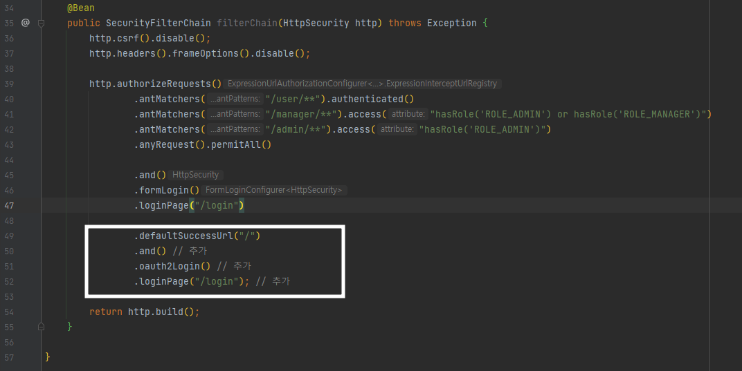Image resolution: width=742 pixels, height=371 pixels.
Task: Click the filterChain method name
Action: click(247, 23)
